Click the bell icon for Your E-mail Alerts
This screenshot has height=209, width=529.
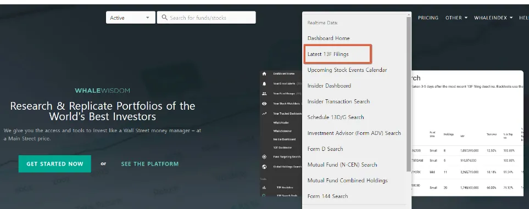click(264, 83)
